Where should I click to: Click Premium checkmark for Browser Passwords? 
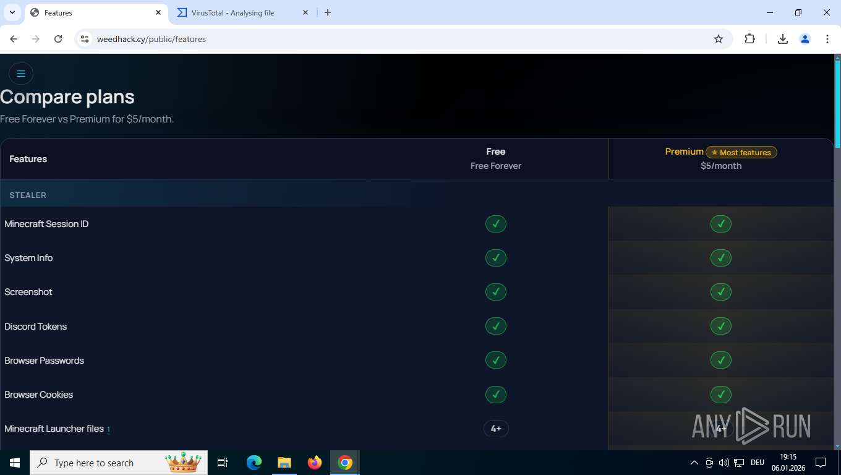point(721,360)
